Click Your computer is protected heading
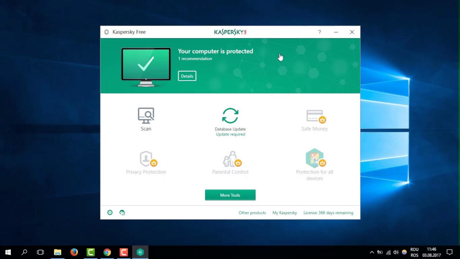The image size is (460, 259). tap(216, 51)
